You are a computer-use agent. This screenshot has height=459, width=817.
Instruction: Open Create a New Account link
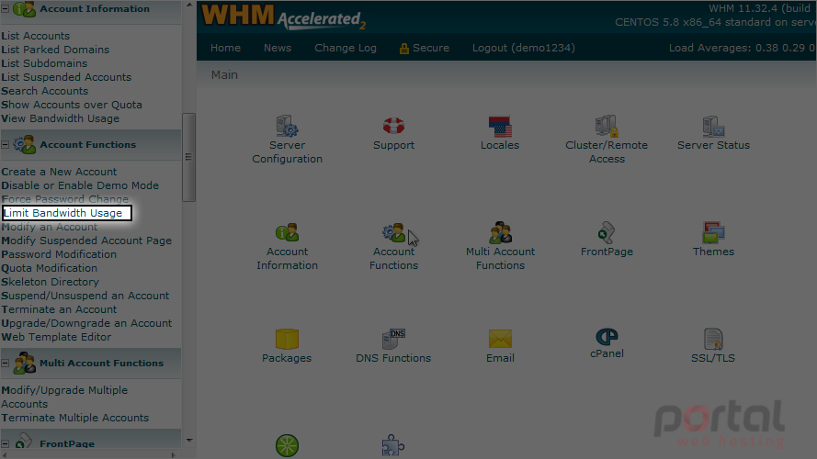point(59,172)
